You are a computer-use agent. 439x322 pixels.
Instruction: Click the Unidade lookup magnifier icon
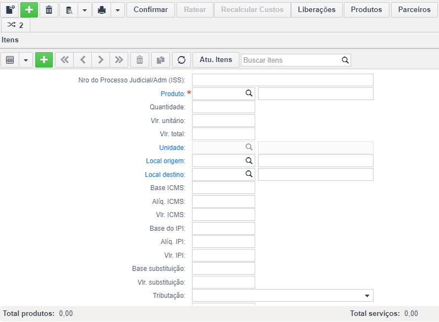click(x=249, y=147)
